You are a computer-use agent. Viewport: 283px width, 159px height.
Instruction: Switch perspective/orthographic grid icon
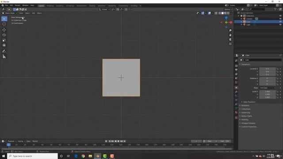click(230, 44)
